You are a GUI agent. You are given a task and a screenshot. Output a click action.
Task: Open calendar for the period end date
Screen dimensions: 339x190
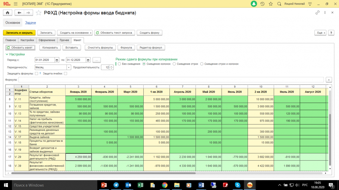tap(88, 60)
